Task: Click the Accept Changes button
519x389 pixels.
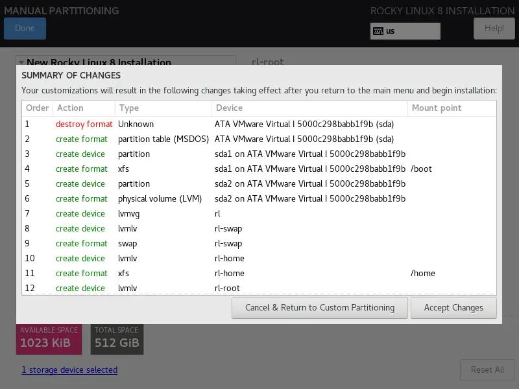Action: coord(453,307)
